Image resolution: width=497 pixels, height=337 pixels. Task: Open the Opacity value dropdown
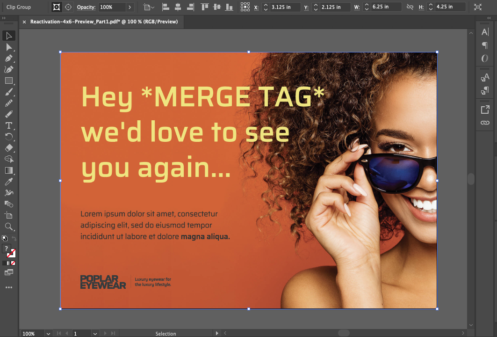(x=130, y=7)
